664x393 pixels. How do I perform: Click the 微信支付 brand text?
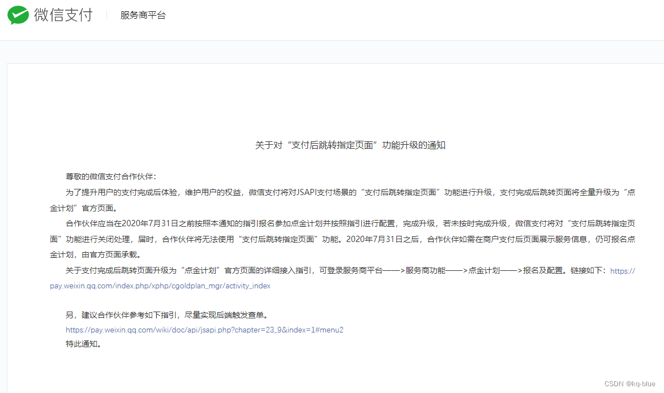63,15
